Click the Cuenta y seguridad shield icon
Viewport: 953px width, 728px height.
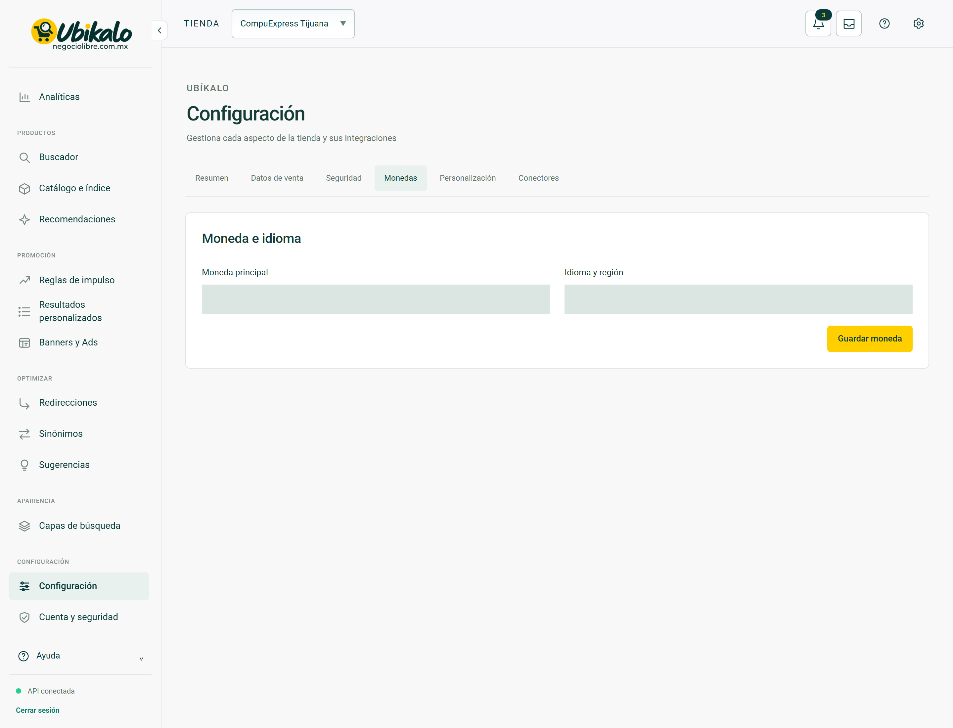24,617
